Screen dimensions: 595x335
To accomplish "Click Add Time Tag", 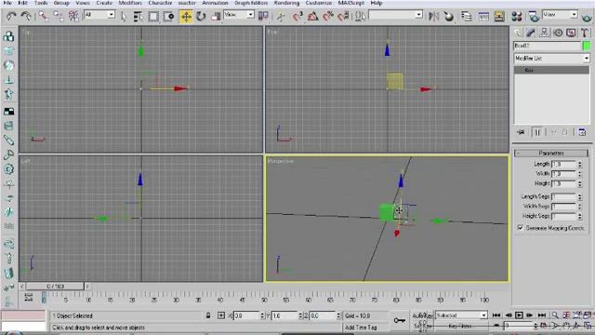I will 361,327.
